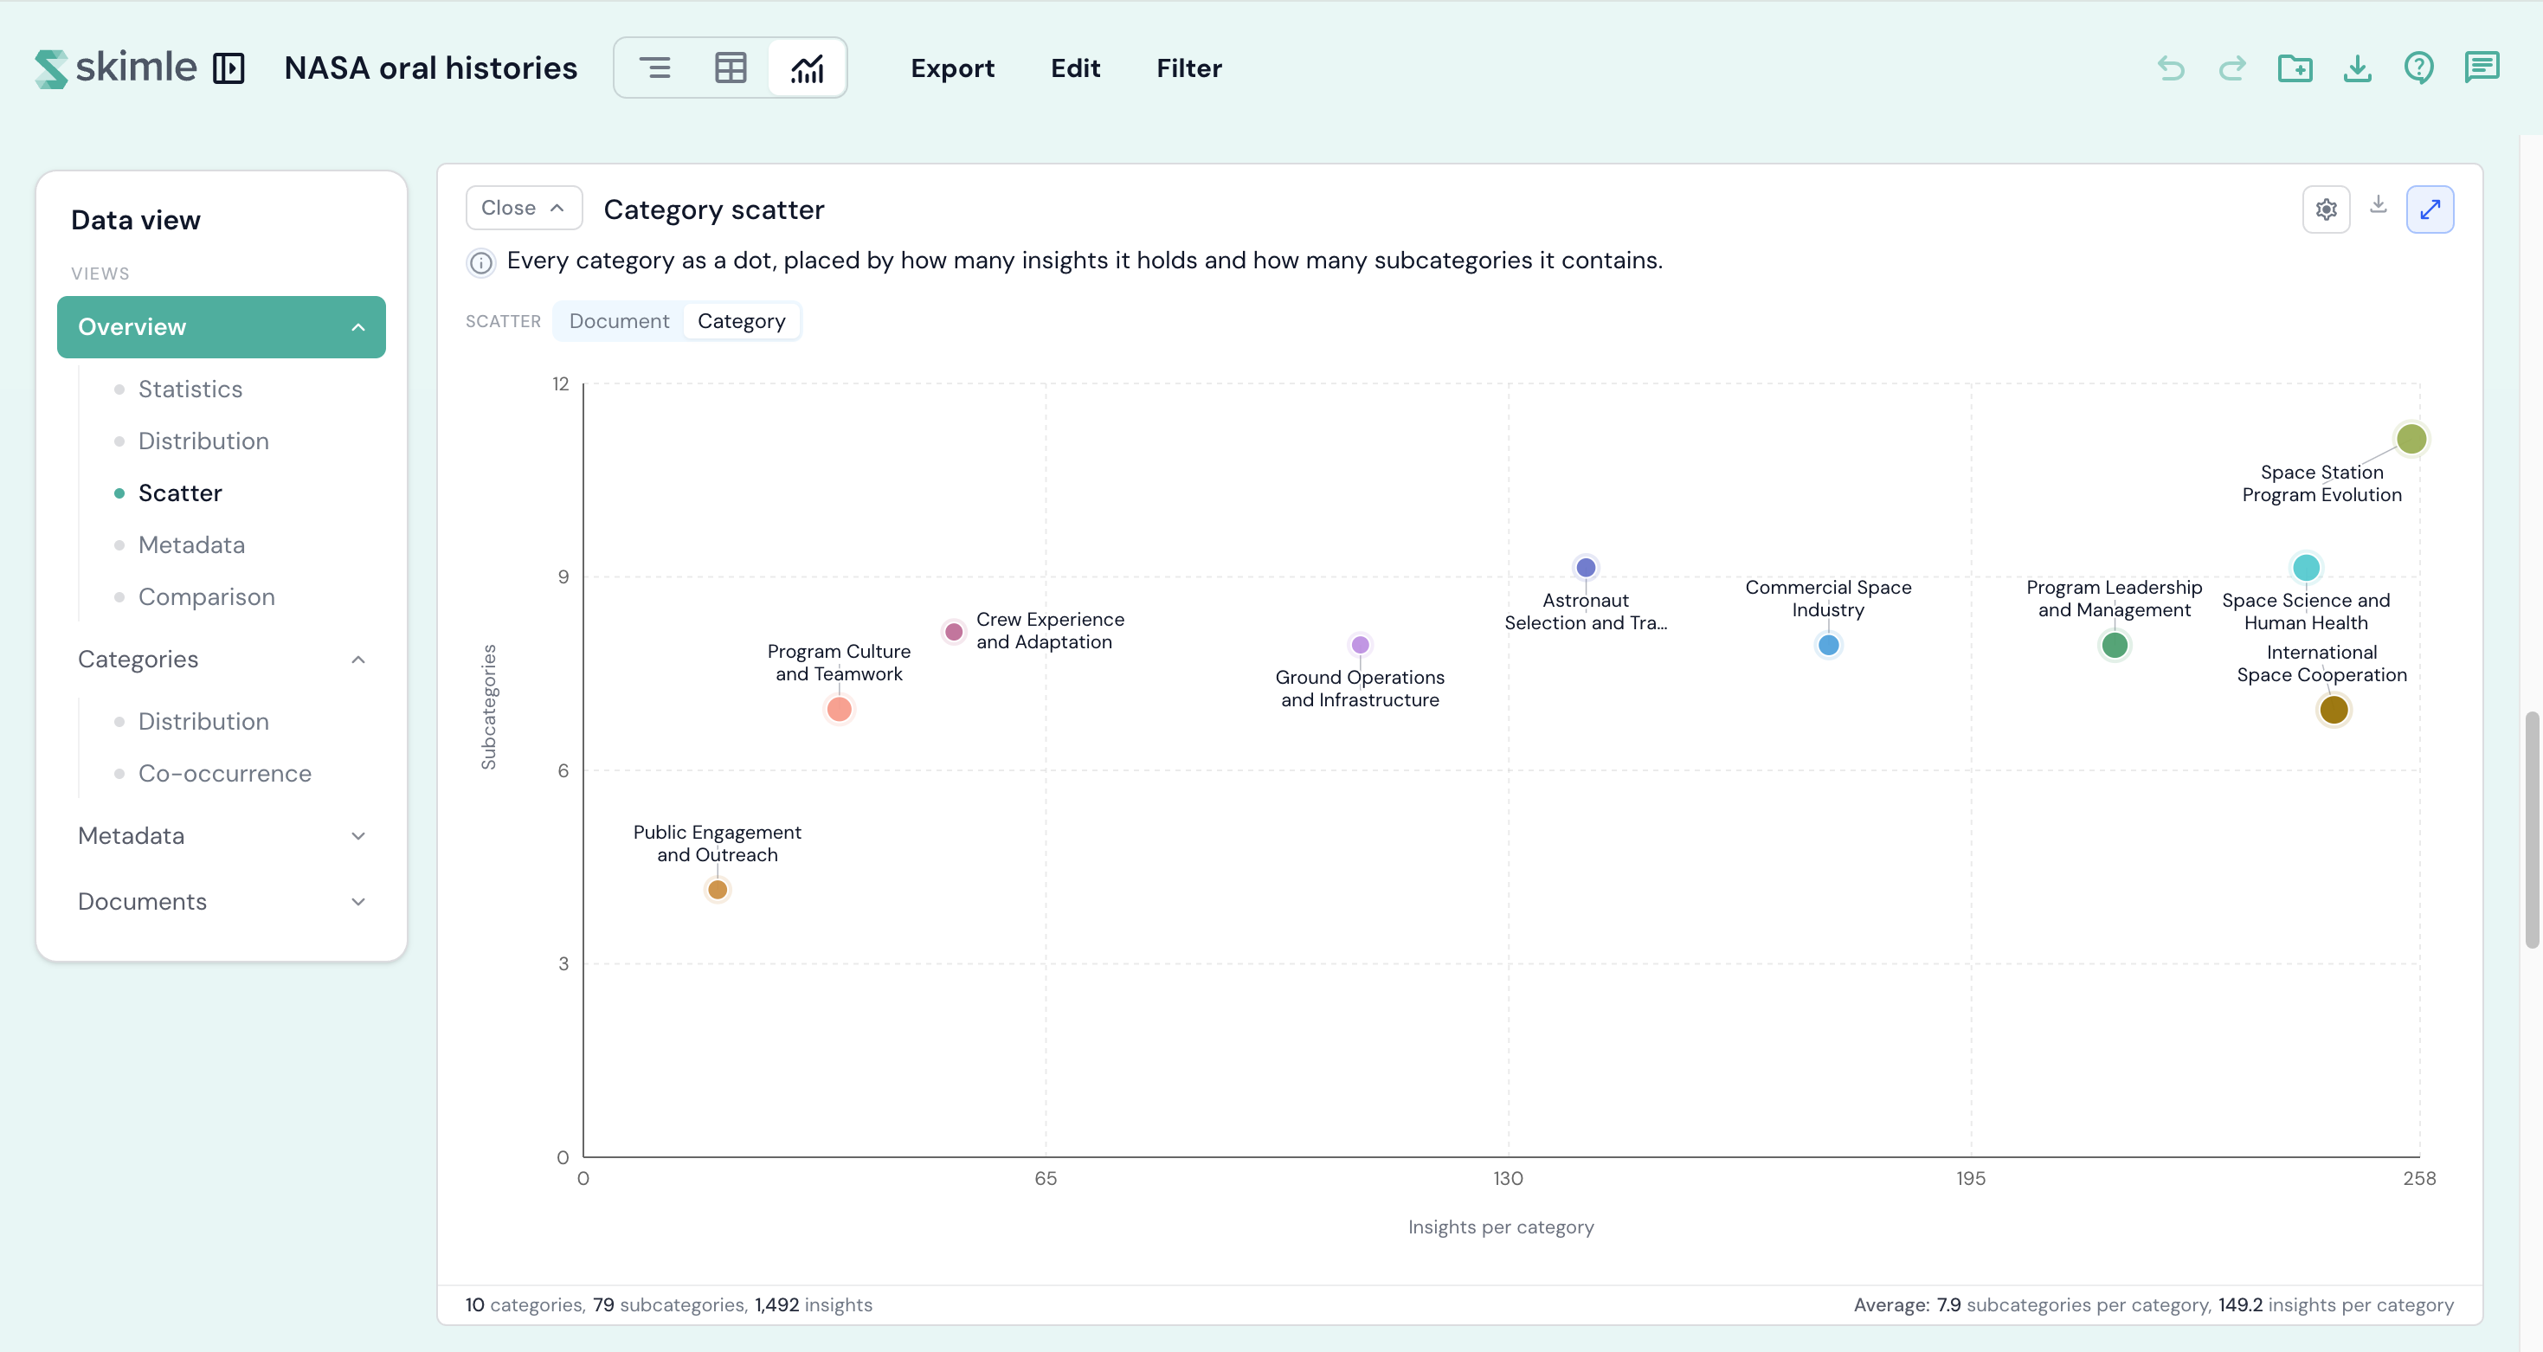Switch to the table view icon
The width and height of the screenshot is (2543, 1352).
731,68
